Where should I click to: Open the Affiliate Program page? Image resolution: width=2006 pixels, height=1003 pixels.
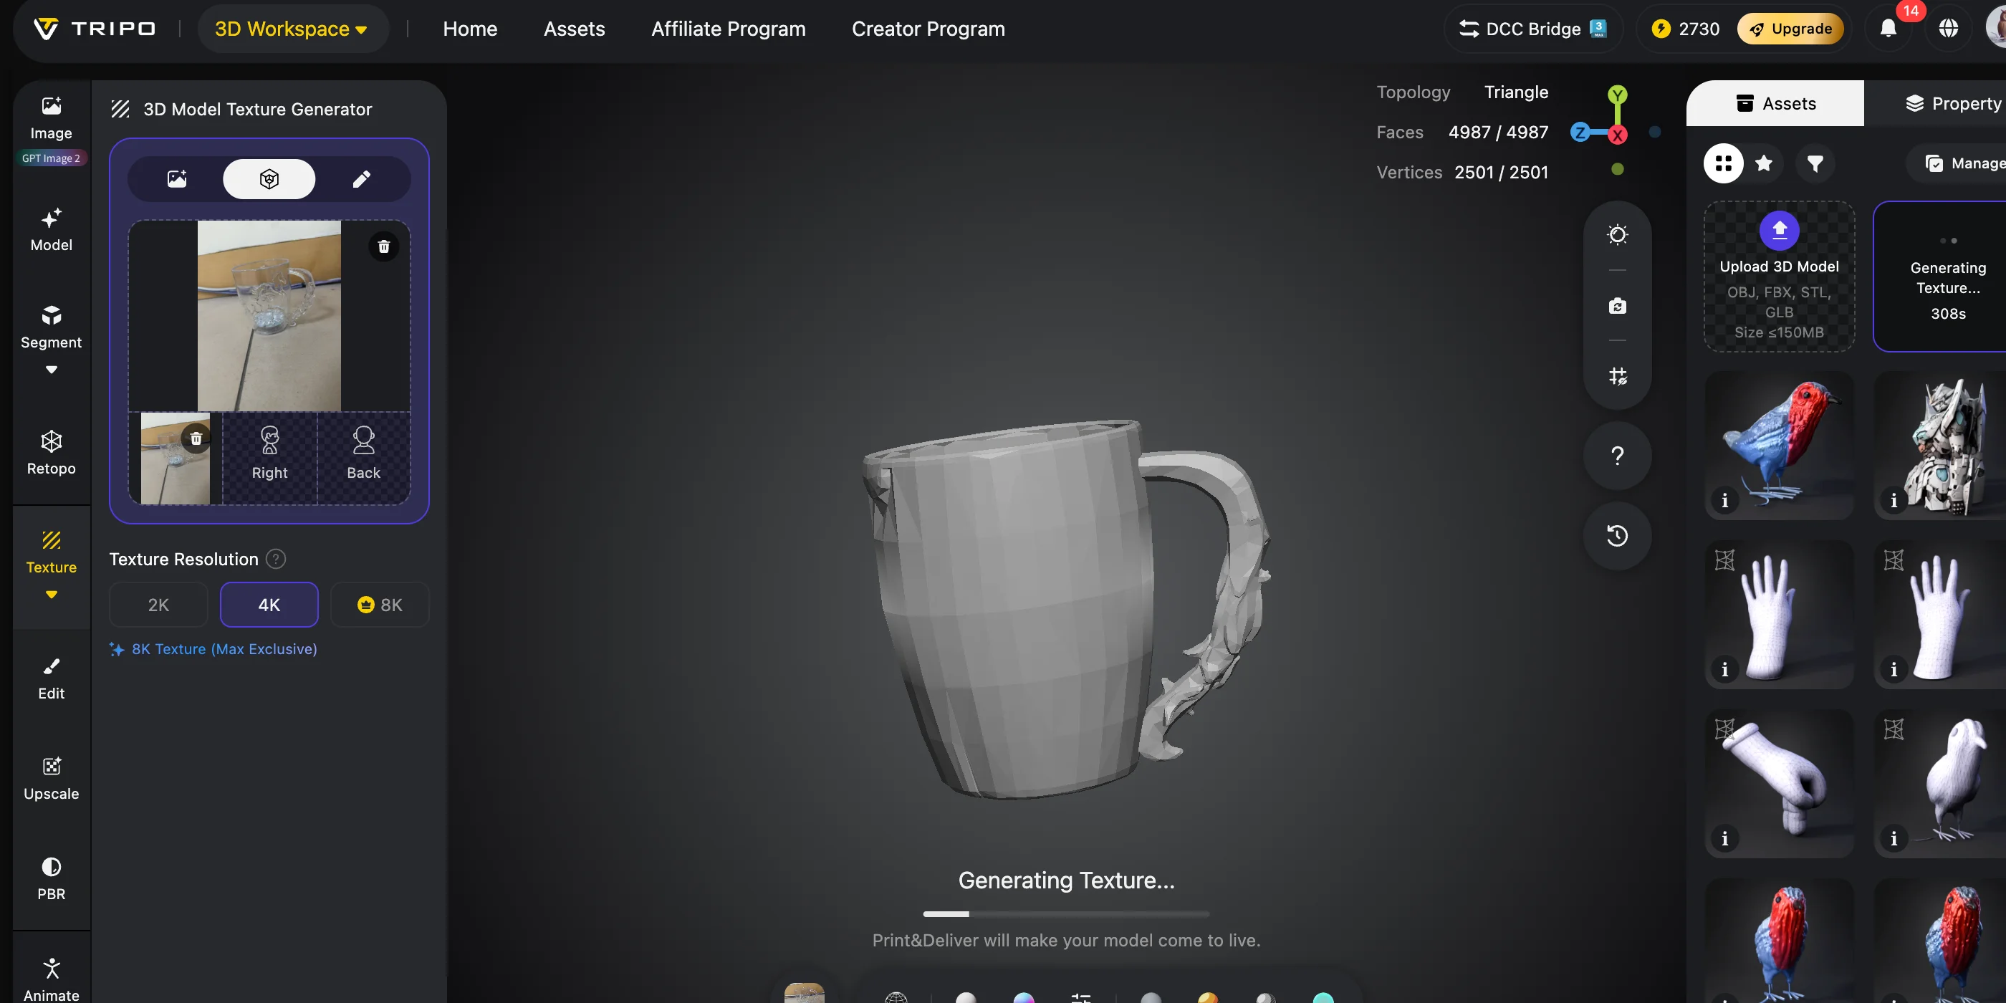click(728, 29)
